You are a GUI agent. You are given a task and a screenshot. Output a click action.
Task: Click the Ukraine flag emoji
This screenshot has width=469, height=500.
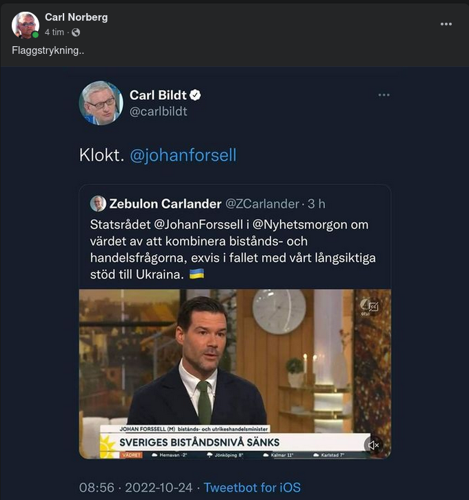pyautogui.click(x=197, y=274)
